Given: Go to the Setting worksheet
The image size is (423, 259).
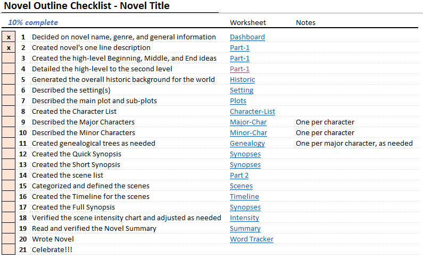Looking at the screenshot, I should click(x=241, y=90).
